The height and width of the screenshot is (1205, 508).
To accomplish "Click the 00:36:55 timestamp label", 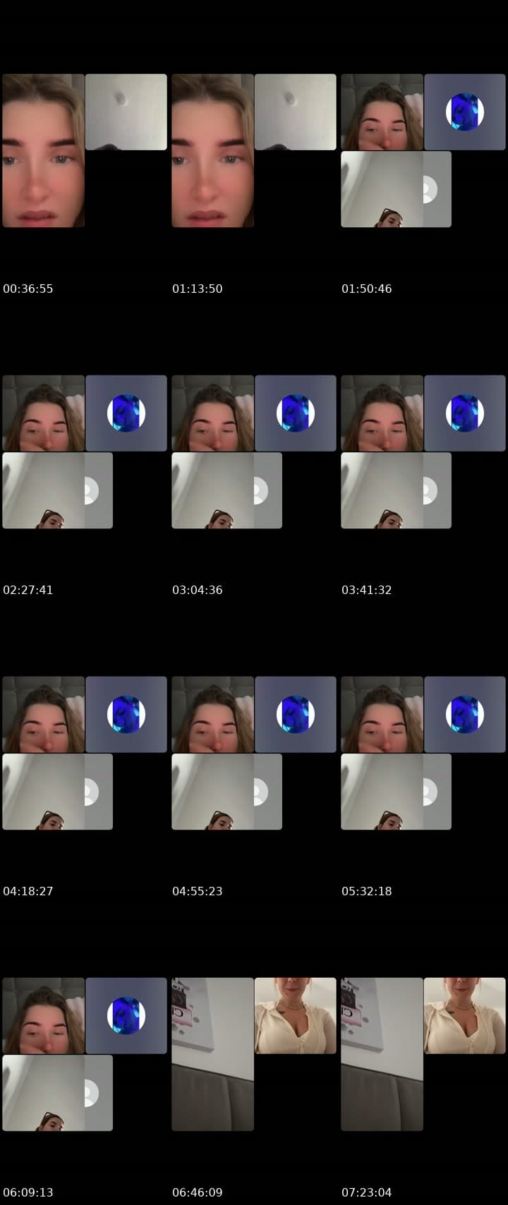I will pyautogui.click(x=28, y=289).
